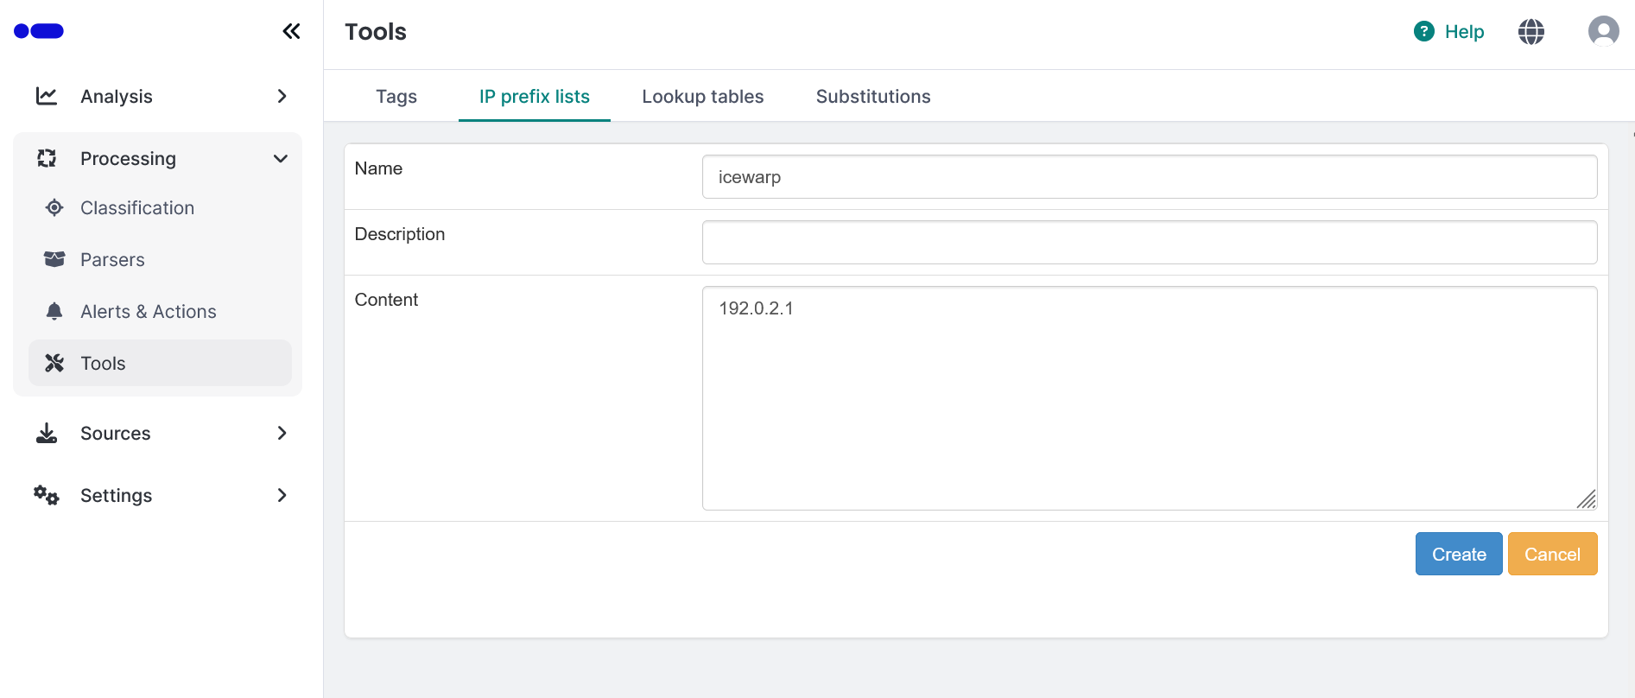This screenshot has width=1635, height=698.
Task: Click the Parsers box icon
Action: click(54, 259)
